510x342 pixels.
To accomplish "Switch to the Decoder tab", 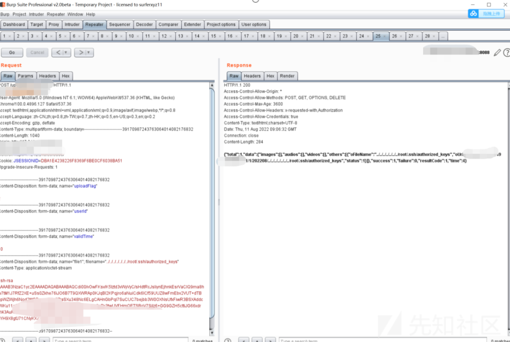I will 144,25.
